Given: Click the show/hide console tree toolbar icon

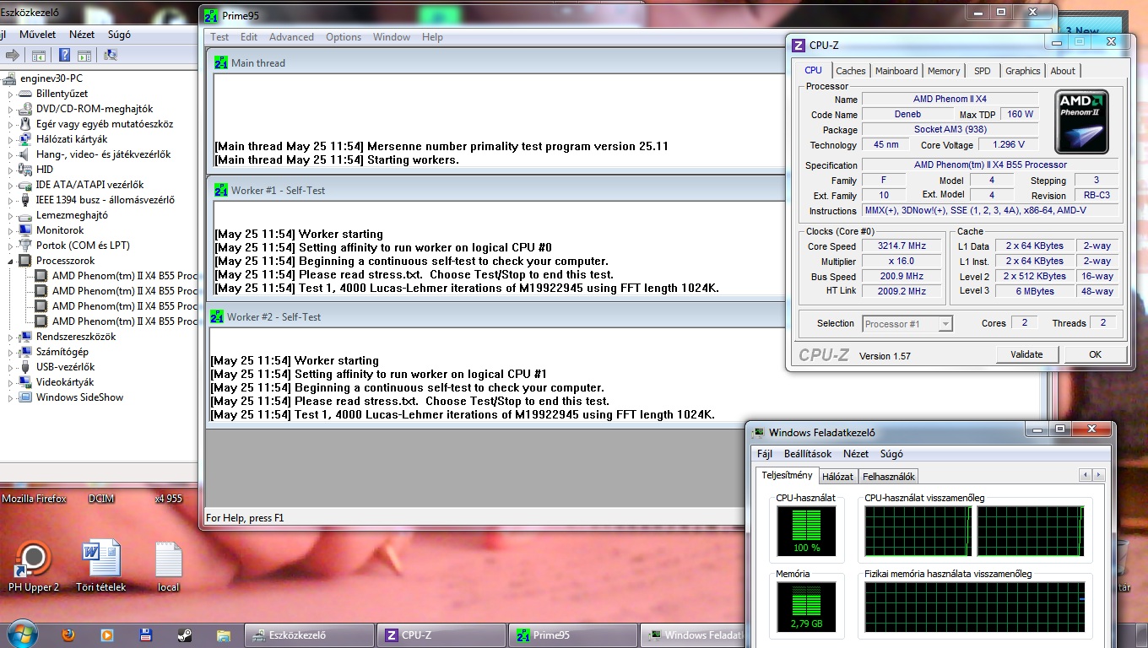Looking at the screenshot, I should [x=38, y=56].
